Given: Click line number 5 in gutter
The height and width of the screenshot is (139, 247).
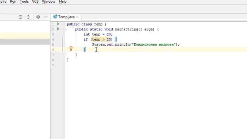Looking at the screenshot, I should tap(53, 45).
